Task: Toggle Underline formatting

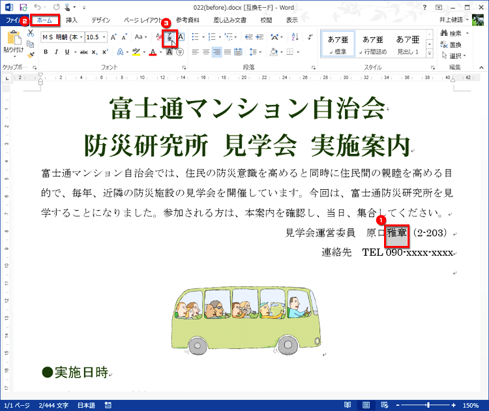Action: (67, 52)
